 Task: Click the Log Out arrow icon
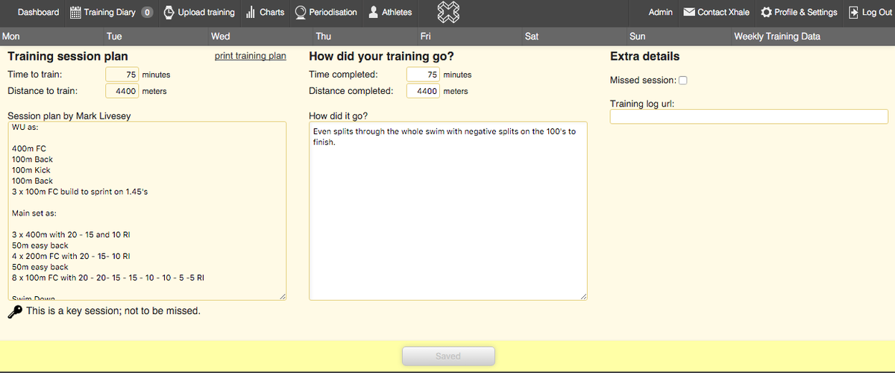coord(853,12)
